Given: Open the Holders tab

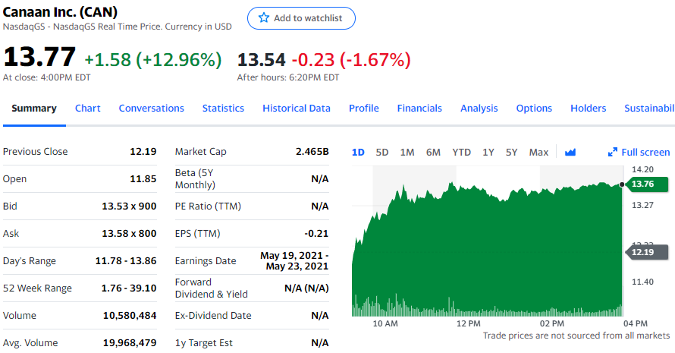Looking at the screenshot, I should [x=588, y=109].
